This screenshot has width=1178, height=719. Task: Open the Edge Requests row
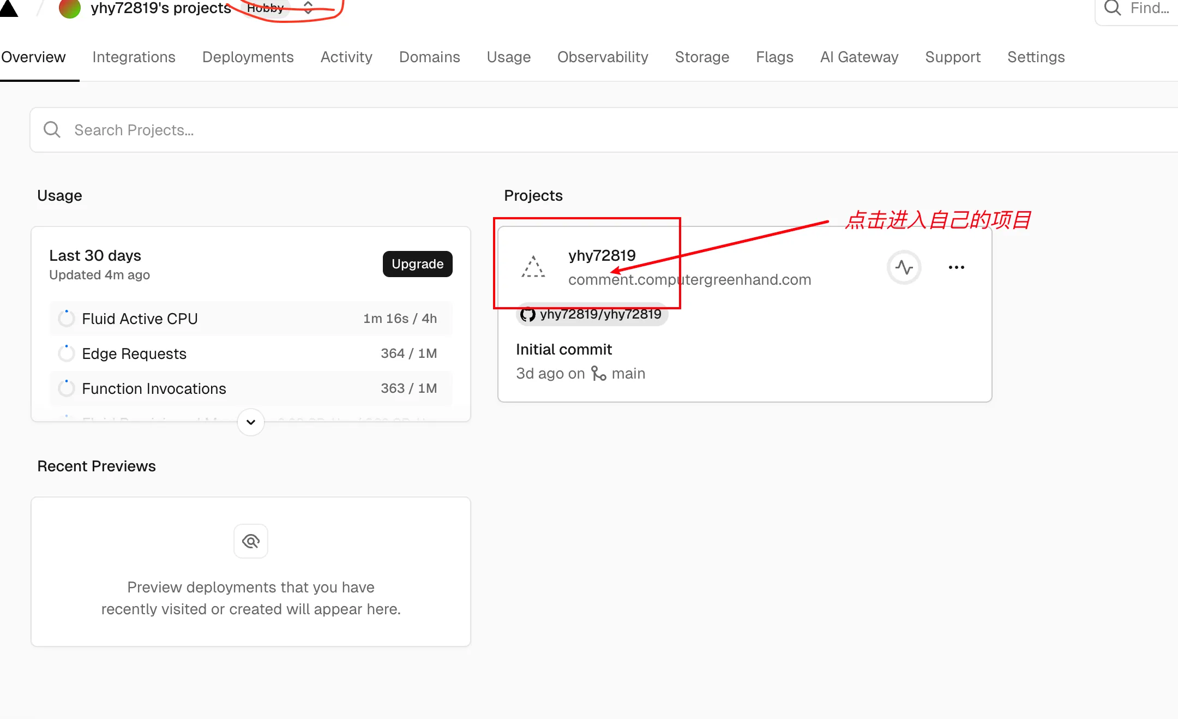click(x=251, y=353)
